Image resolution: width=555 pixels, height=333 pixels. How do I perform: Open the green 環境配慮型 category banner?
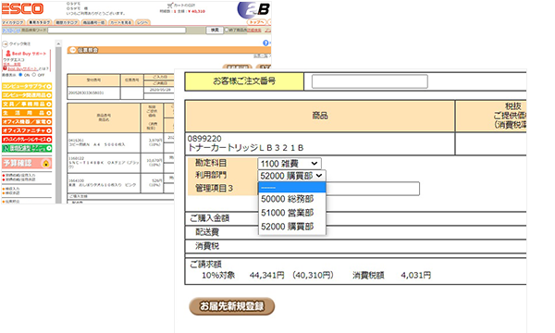coord(27,148)
